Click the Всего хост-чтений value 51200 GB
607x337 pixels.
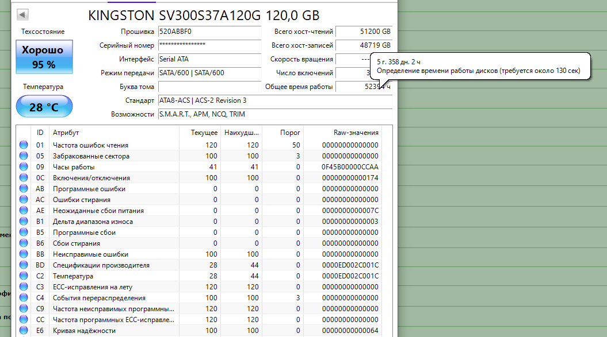coord(364,32)
